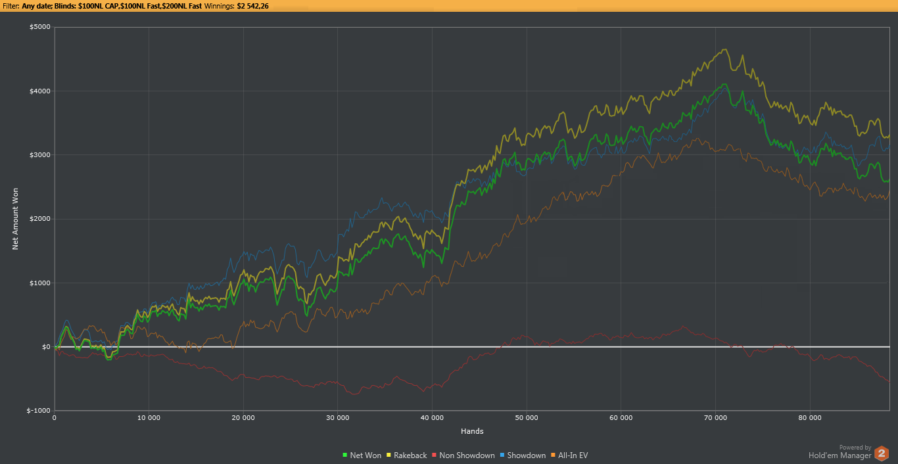
Task: Click the 'Any date' filter text
Action: tap(38, 6)
